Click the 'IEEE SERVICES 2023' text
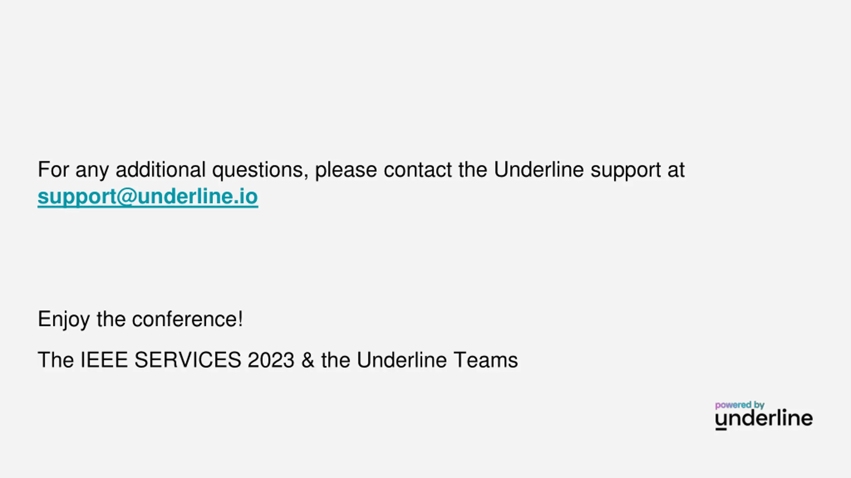The image size is (851, 478). 187,360
